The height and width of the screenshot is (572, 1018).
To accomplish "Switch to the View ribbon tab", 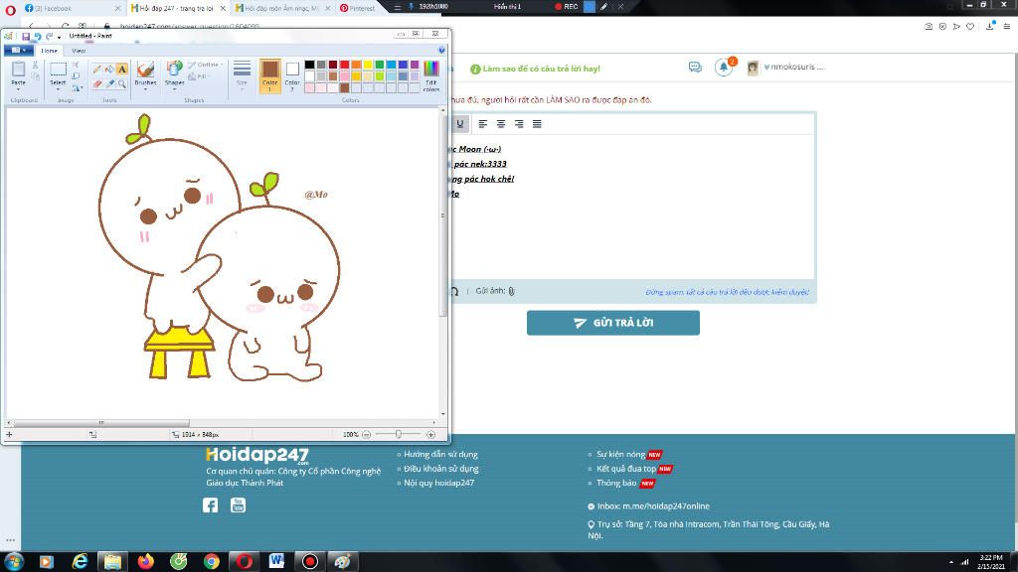I will [x=79, y=51].
